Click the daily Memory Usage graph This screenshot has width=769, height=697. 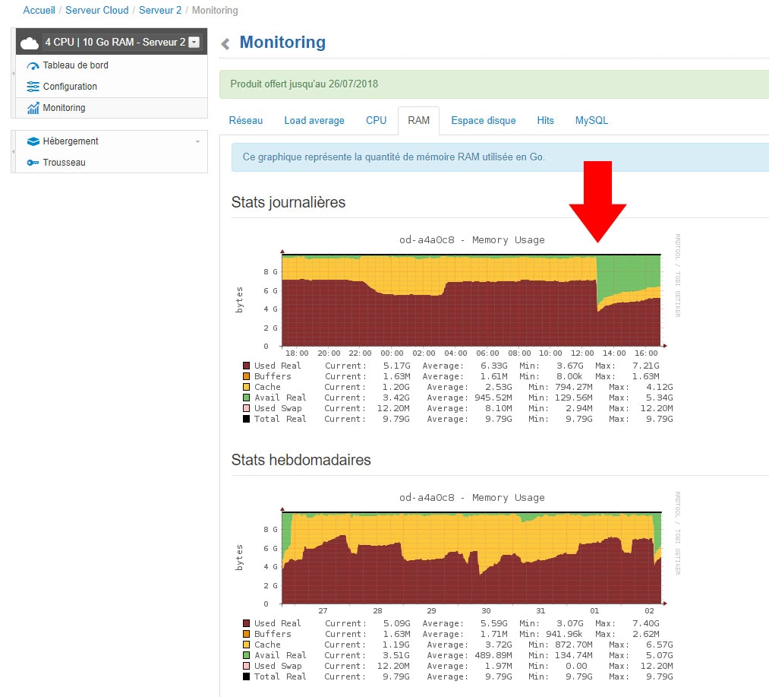point(471,300)
